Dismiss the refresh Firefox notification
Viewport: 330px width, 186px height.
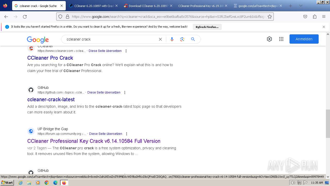point(324,27)
